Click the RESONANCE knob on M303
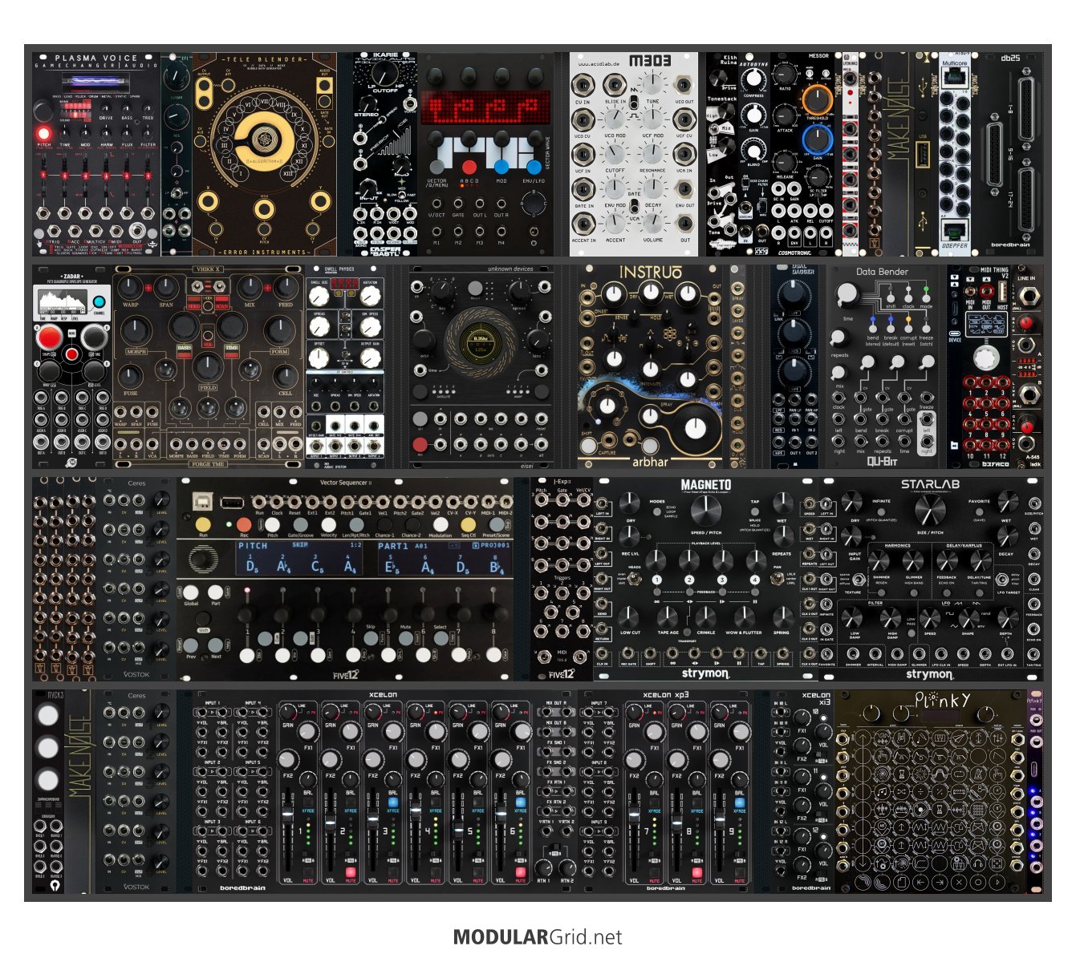This screenshot has width=1076, height=954. 652,154
